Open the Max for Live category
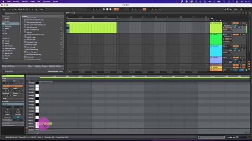Screen dimensions: 252x141 (x=8, y=53)
